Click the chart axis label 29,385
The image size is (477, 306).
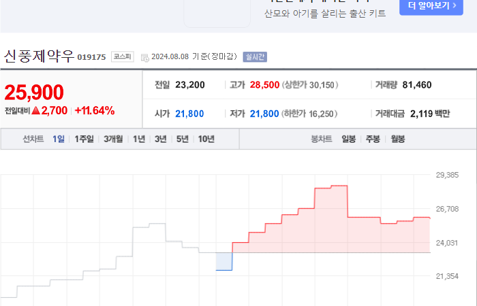[x=447, y=175]
